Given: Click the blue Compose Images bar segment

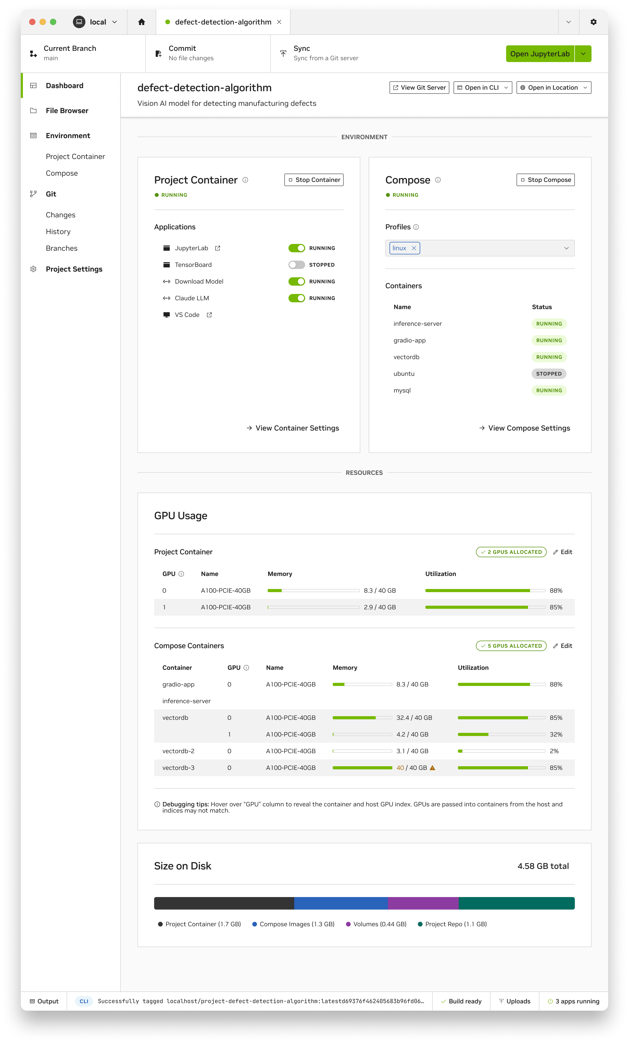Looking at the screenshot, I should [x=341, y=903].
